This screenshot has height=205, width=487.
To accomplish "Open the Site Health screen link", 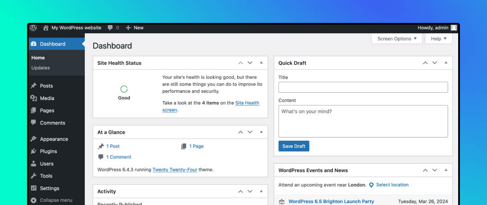I will [211, 106].
